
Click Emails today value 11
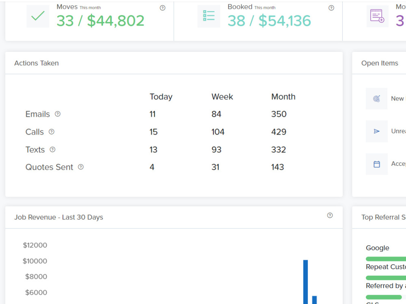[x=153, y=114]
